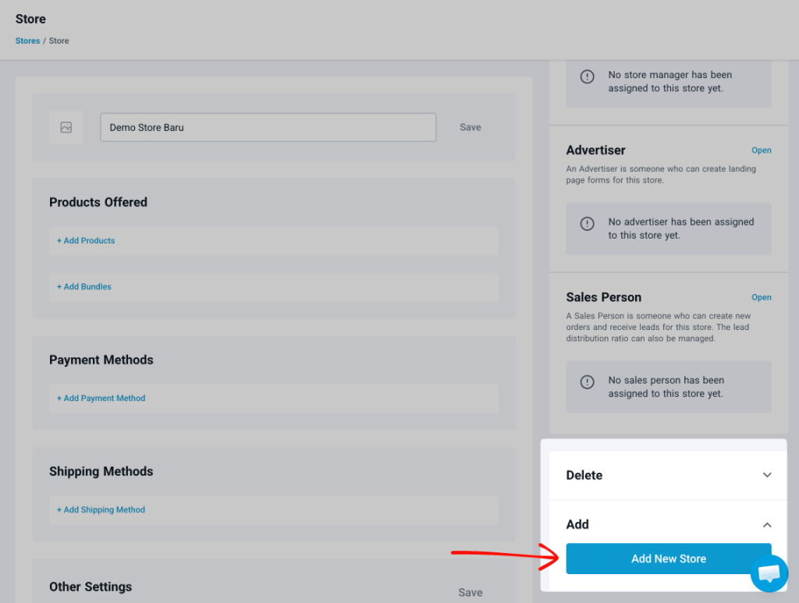Click the Add New Store button
Image resolution: width=799 pixels, height=603 pixels.
[669, 559]
